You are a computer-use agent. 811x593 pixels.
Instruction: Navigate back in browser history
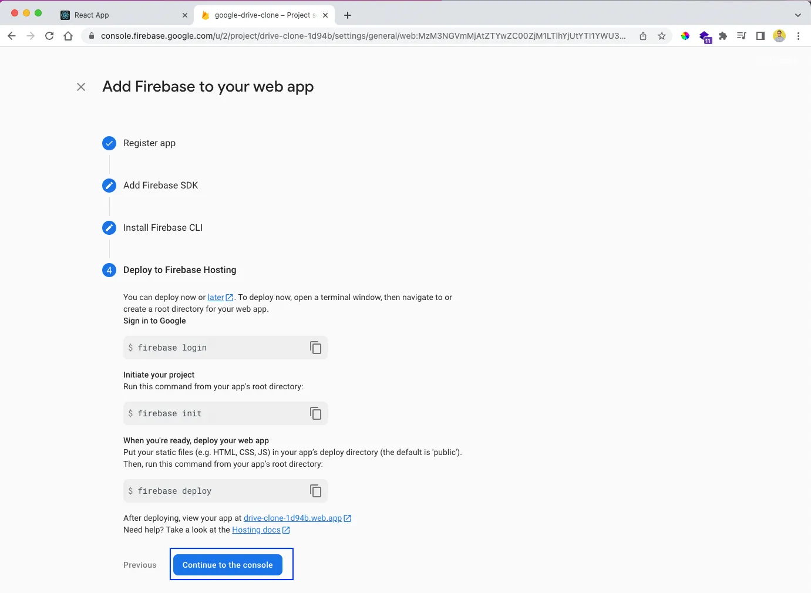pos(12,36)
